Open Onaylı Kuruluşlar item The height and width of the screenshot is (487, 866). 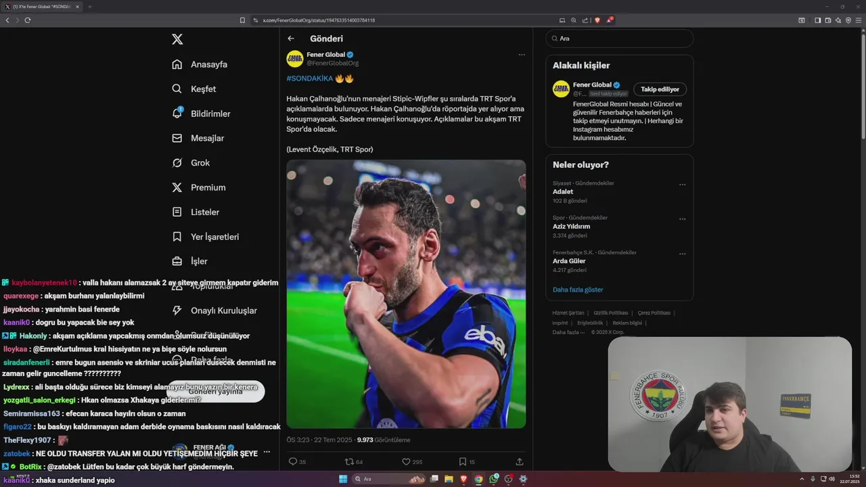[x=214, y=310]
